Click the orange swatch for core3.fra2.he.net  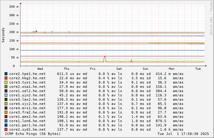click(x=6, y=112)
